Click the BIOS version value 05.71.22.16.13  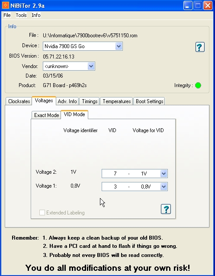pos(58,57)
